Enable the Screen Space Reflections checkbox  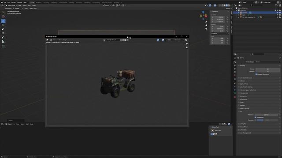click(240, 90)
